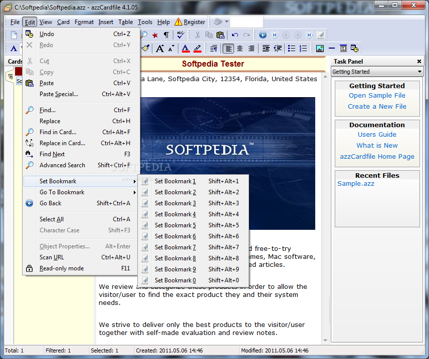Click the Redo arrow in toolbar

[x=247, y=35]
